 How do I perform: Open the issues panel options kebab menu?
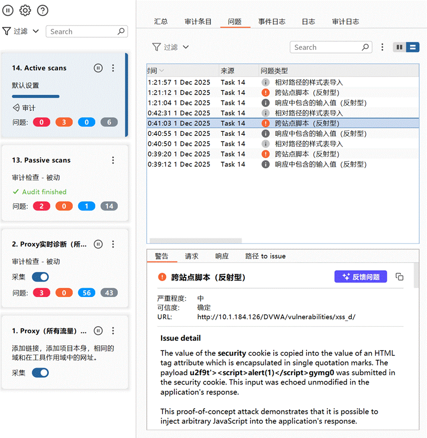[x=382, y=47]
